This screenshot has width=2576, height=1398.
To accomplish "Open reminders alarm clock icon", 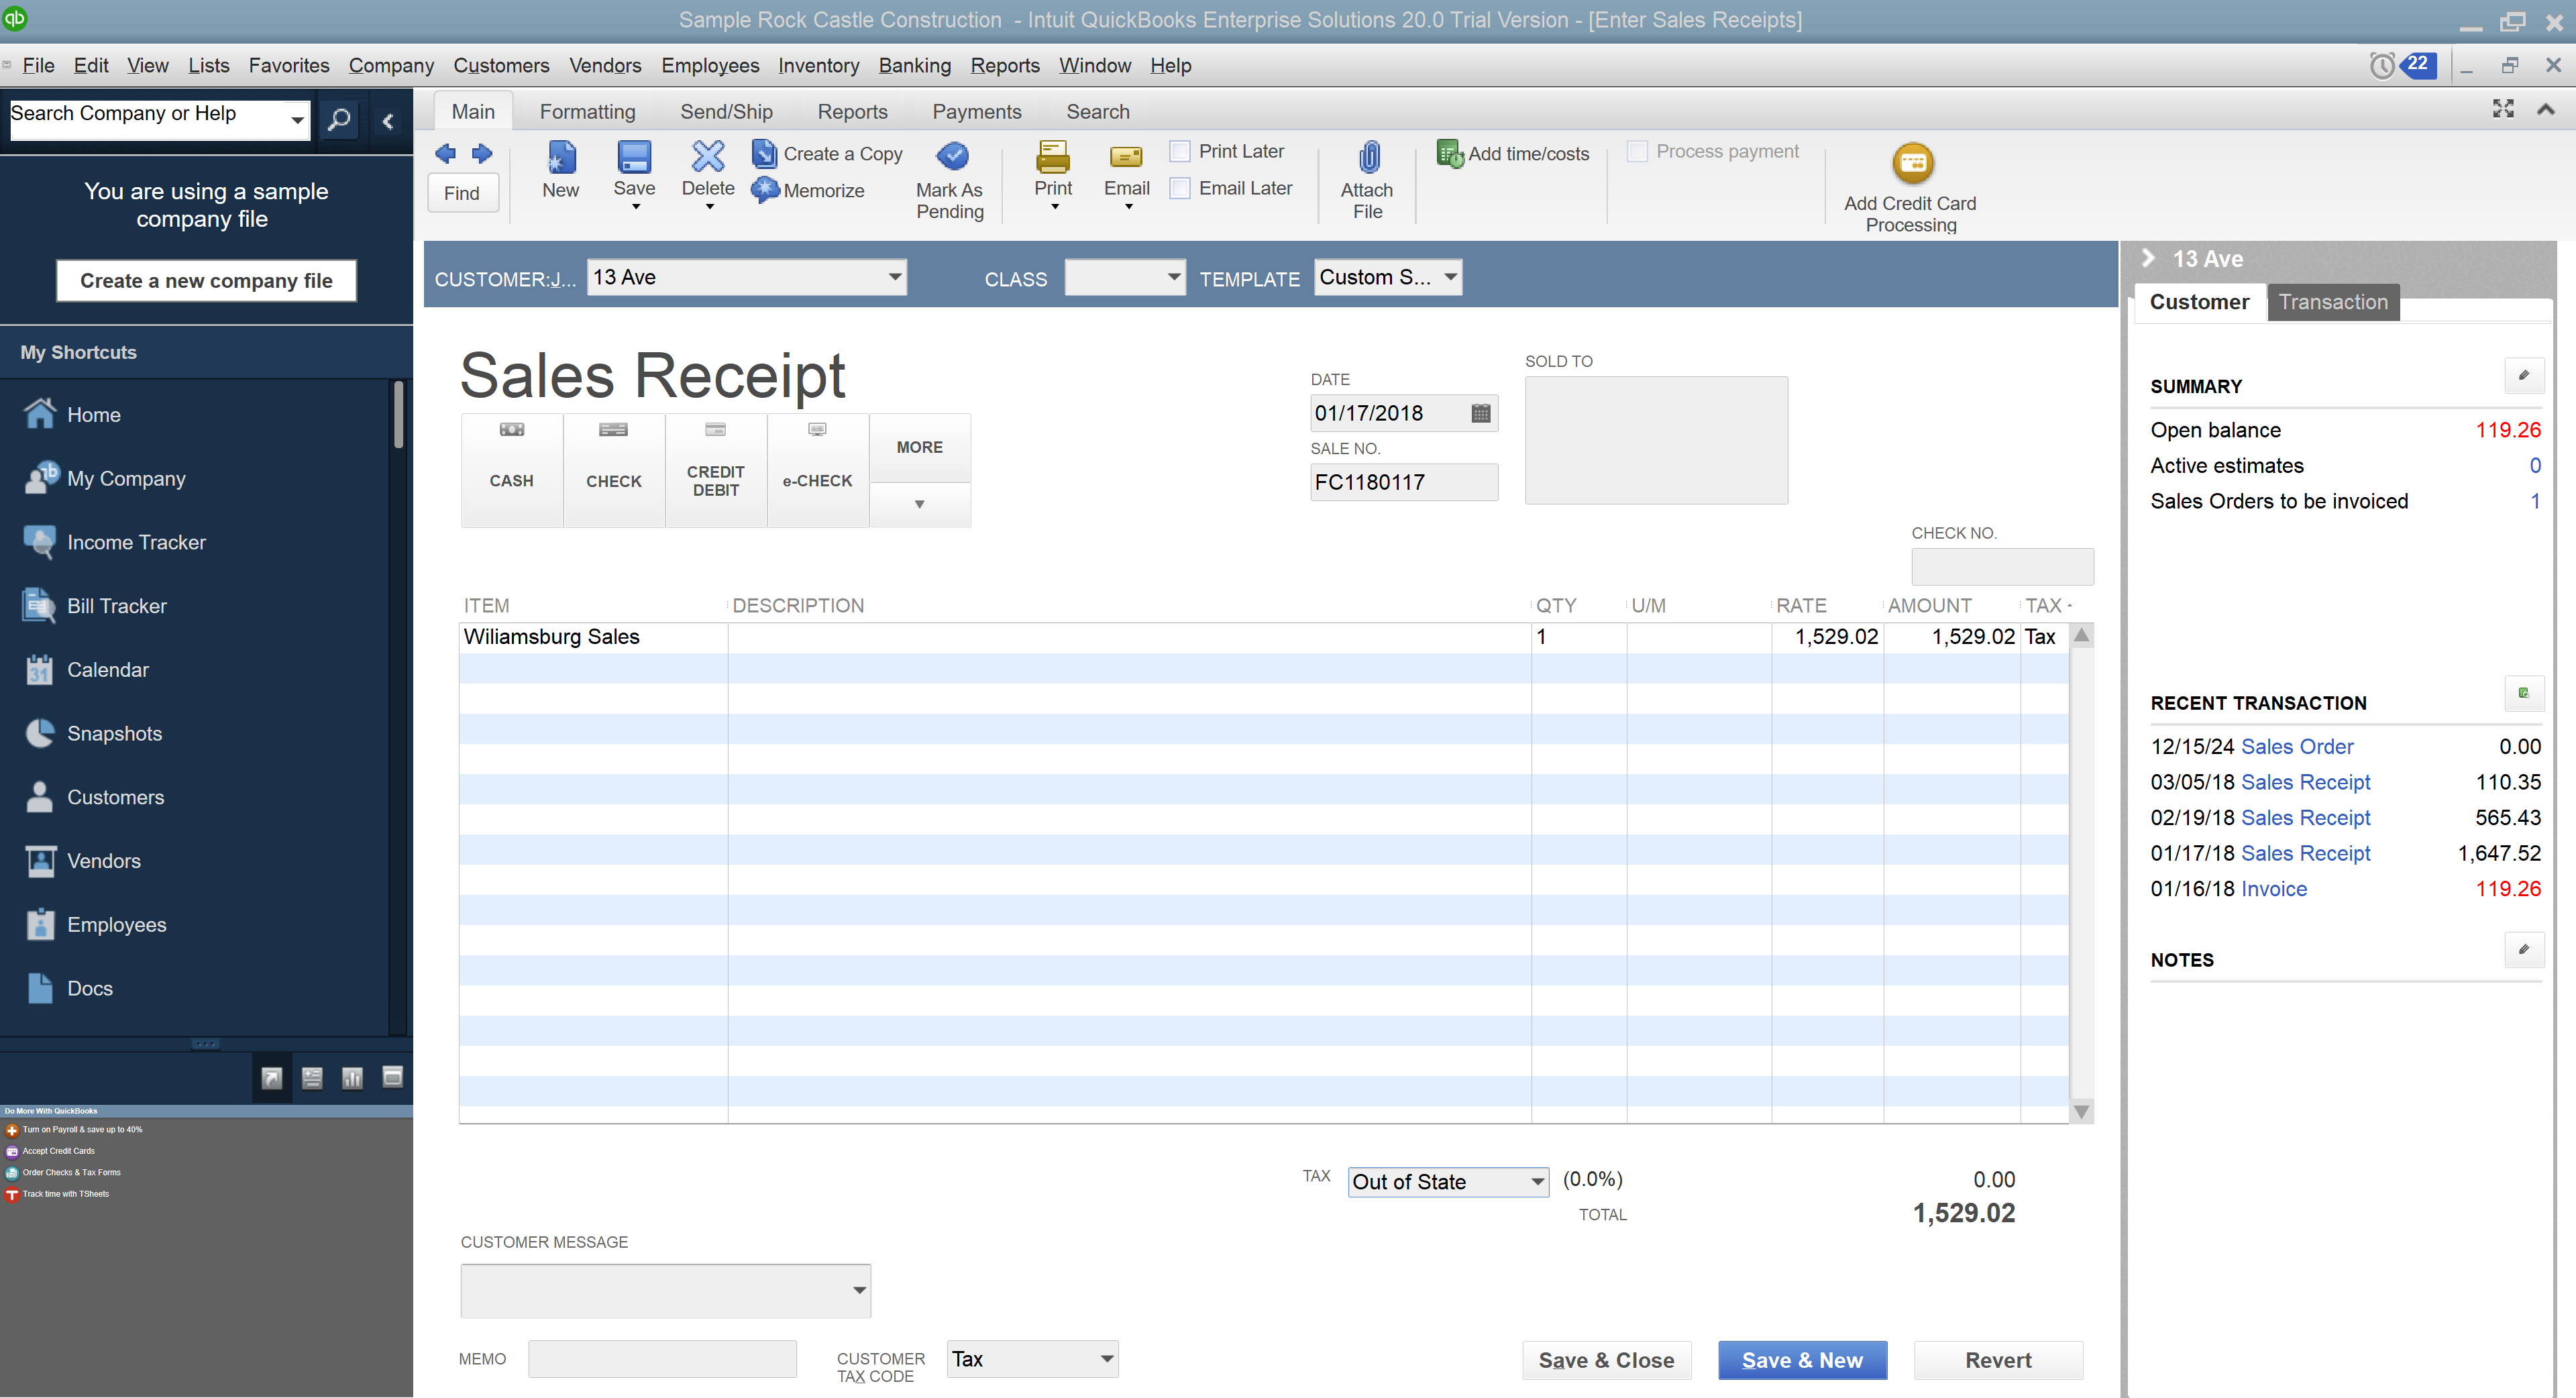I will click(2382, 66).
